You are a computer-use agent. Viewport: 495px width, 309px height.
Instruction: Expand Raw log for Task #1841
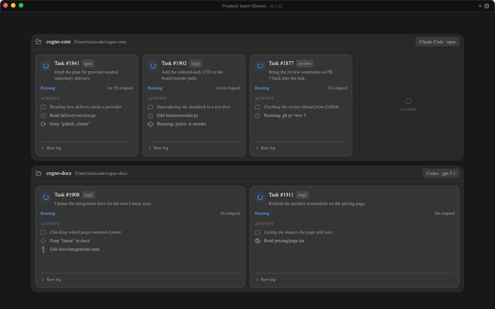point(51,148)
